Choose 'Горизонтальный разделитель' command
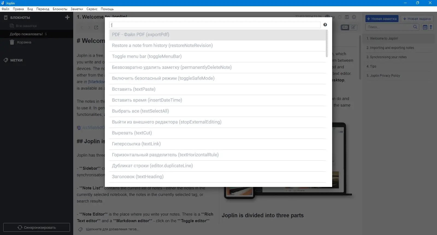 pyautogui.click(x=217, y=155)
